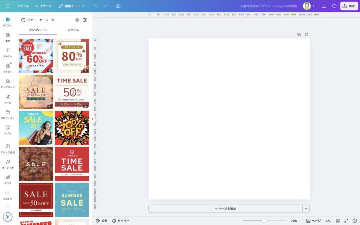This screenshot has height=225, width=360.
Task: Toggle fullscreen presentation mode
Action: click(x=346, y=221)
